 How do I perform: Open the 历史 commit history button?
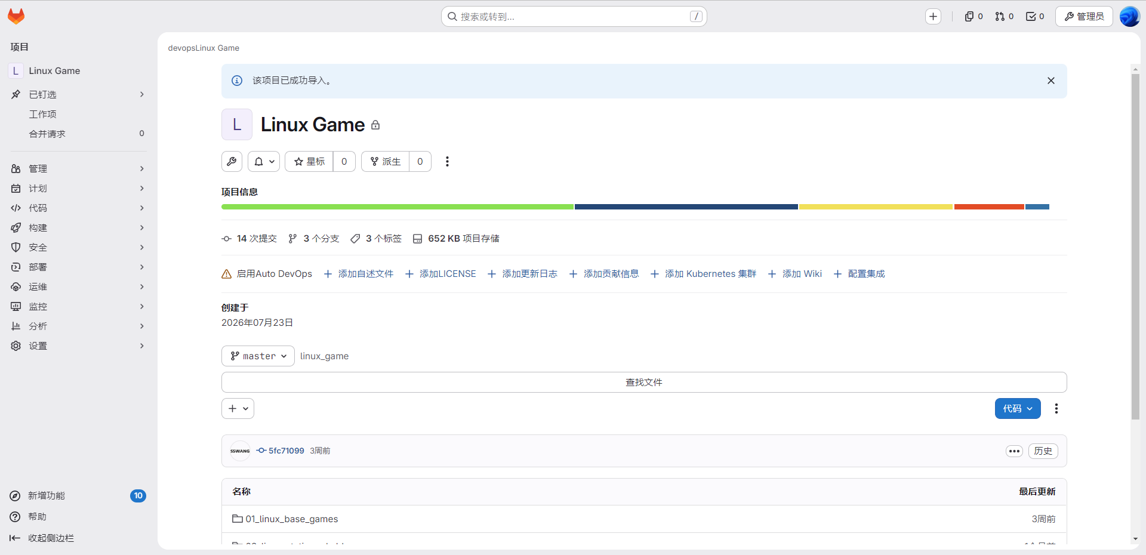[1043, 451]
